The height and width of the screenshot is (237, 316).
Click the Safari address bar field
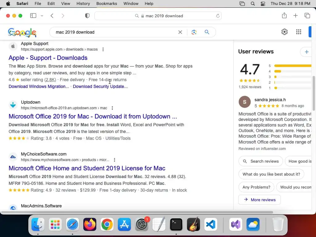pyautogui.click(x=158, y=16)
